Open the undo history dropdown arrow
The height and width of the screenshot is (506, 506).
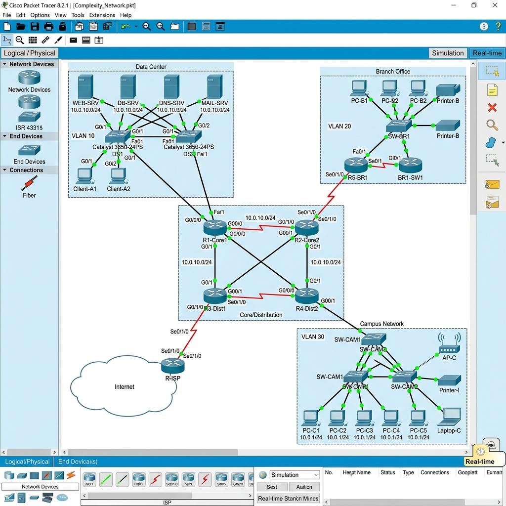136,27
